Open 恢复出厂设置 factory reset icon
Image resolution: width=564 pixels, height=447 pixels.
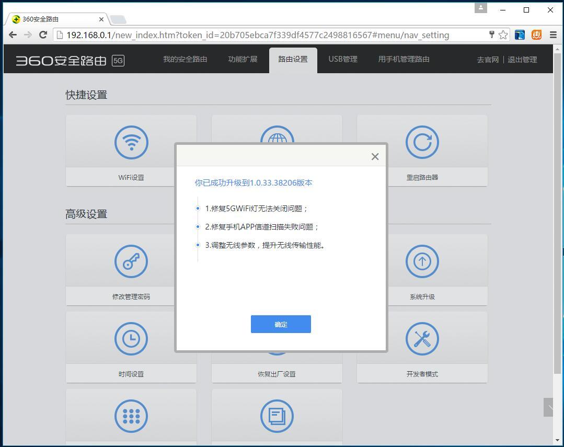pyautogui.click(x=277, y=338)
